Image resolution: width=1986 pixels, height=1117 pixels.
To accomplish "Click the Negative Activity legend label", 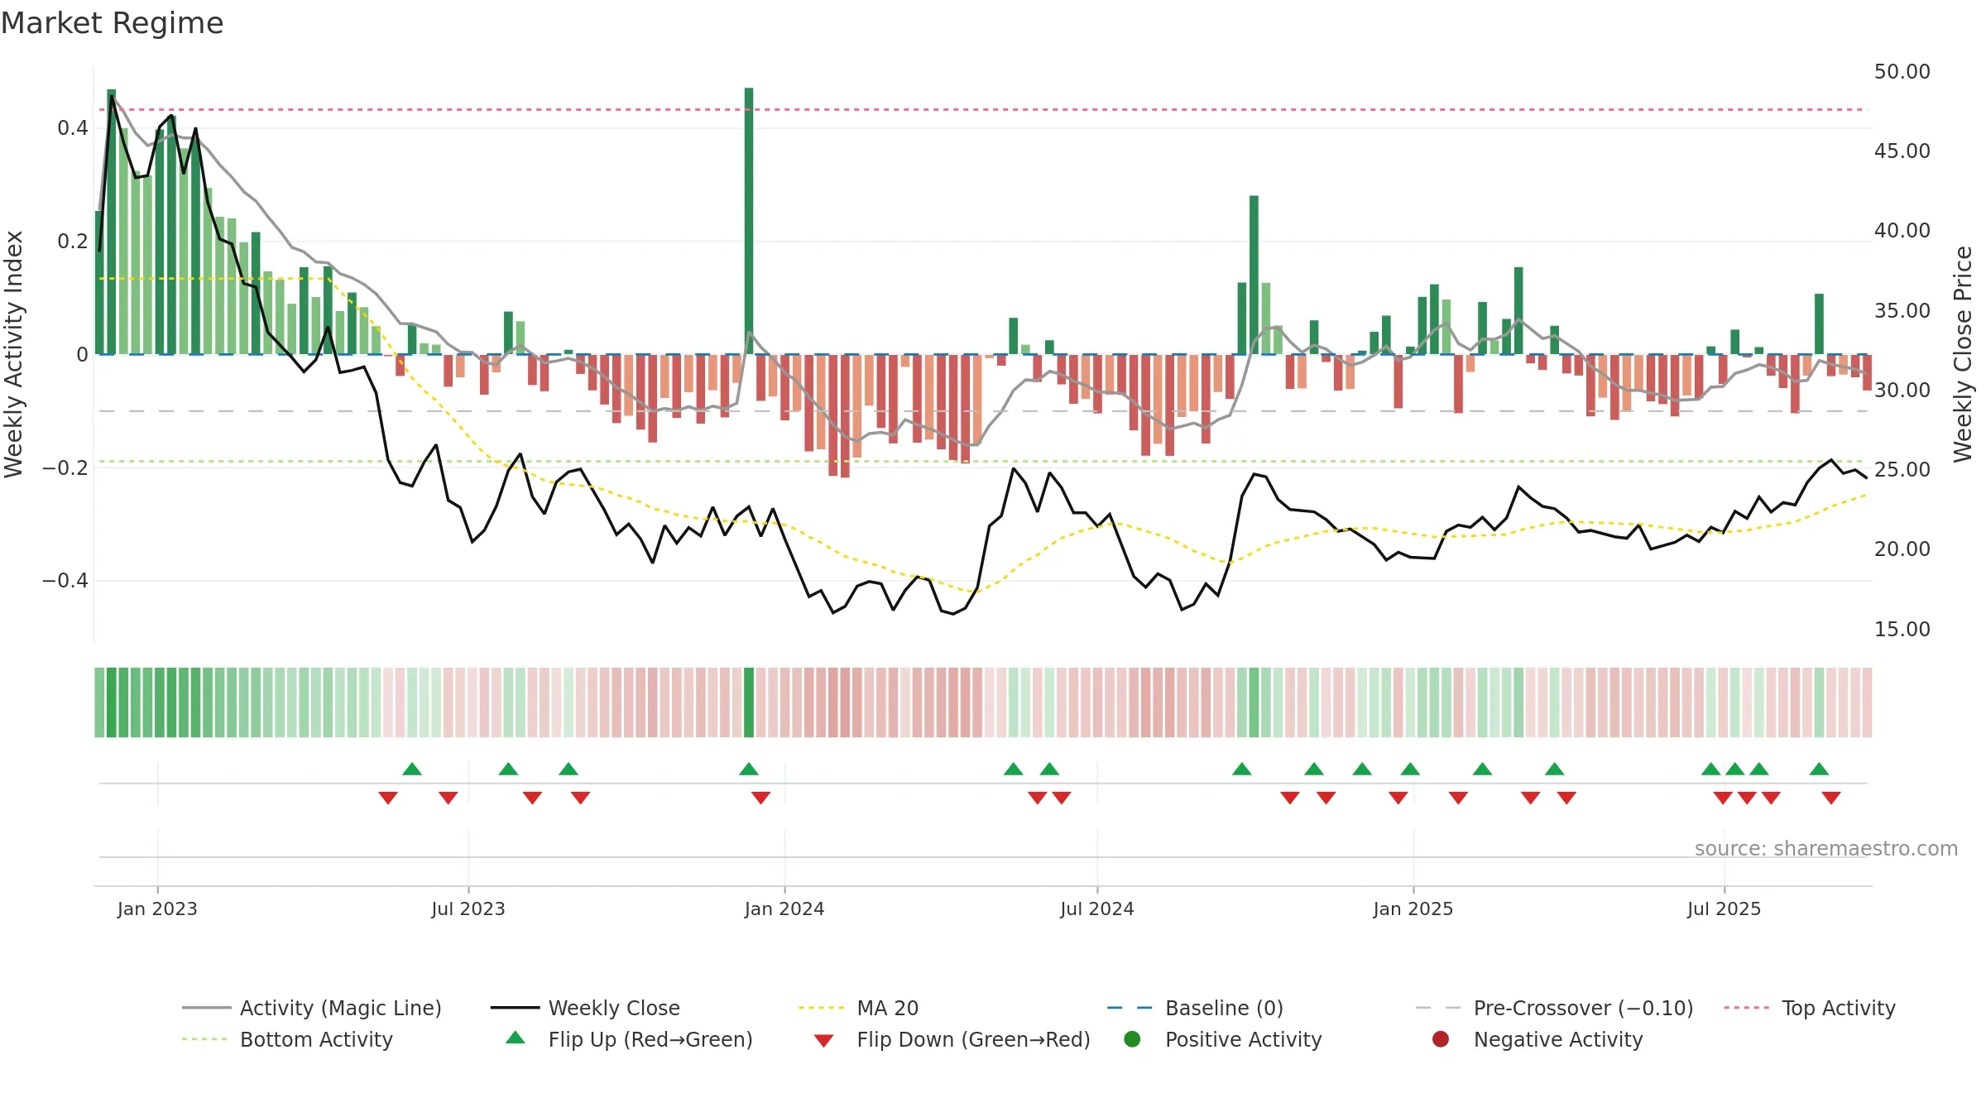I will coord(1558,1039).
